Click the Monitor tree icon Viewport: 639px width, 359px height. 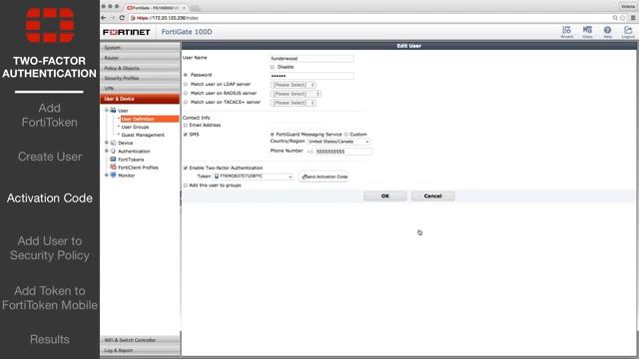113,176
